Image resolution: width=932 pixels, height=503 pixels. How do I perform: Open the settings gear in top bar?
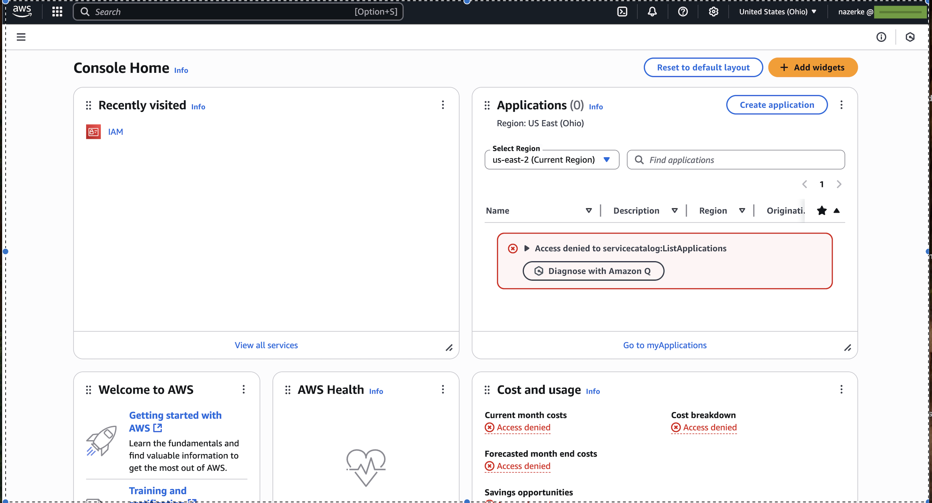pyautogui.click(x=713, y=12)
